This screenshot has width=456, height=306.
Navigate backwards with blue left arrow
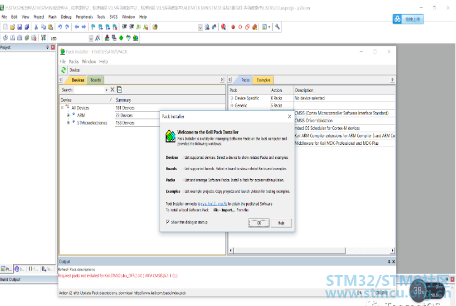(x=77, y=27)
